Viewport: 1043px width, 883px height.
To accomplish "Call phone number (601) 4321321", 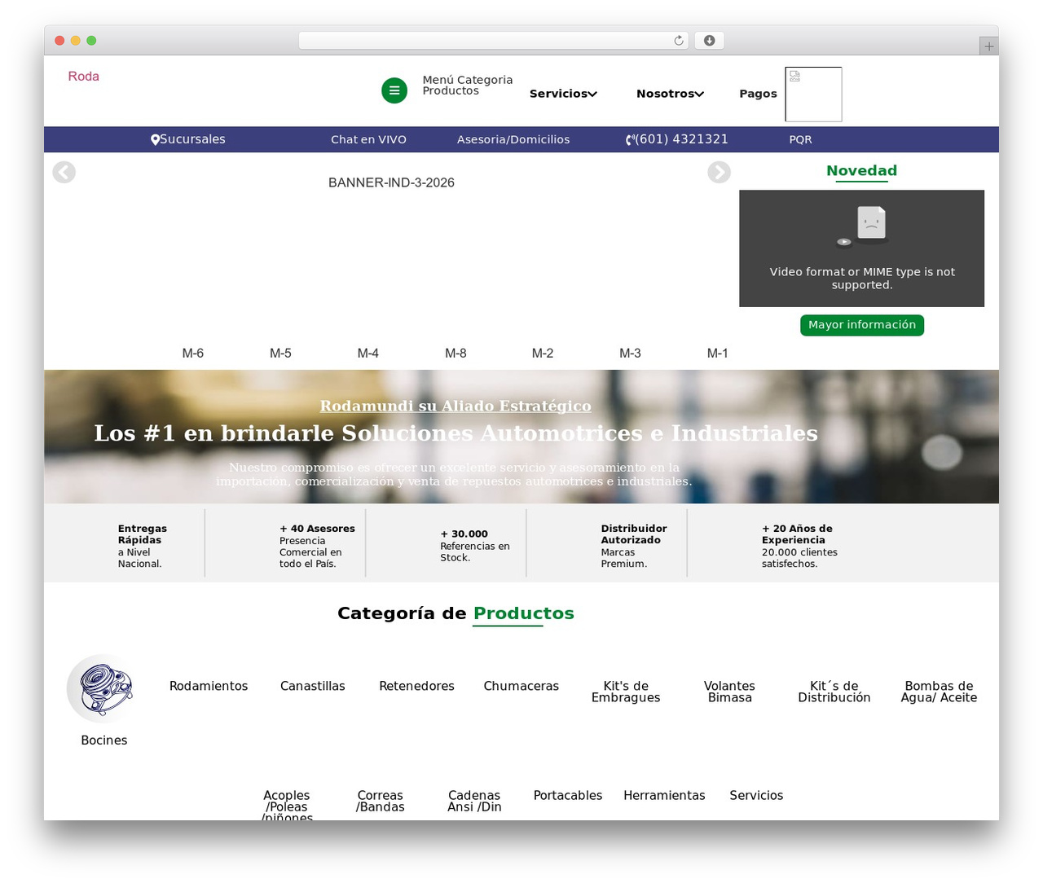I will 677,139.
